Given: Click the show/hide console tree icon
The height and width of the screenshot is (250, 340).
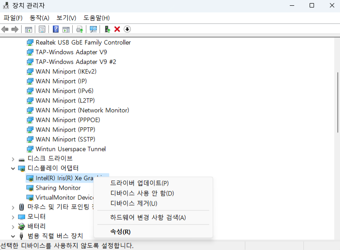Looking at the screenshot, I should [29, 29].
